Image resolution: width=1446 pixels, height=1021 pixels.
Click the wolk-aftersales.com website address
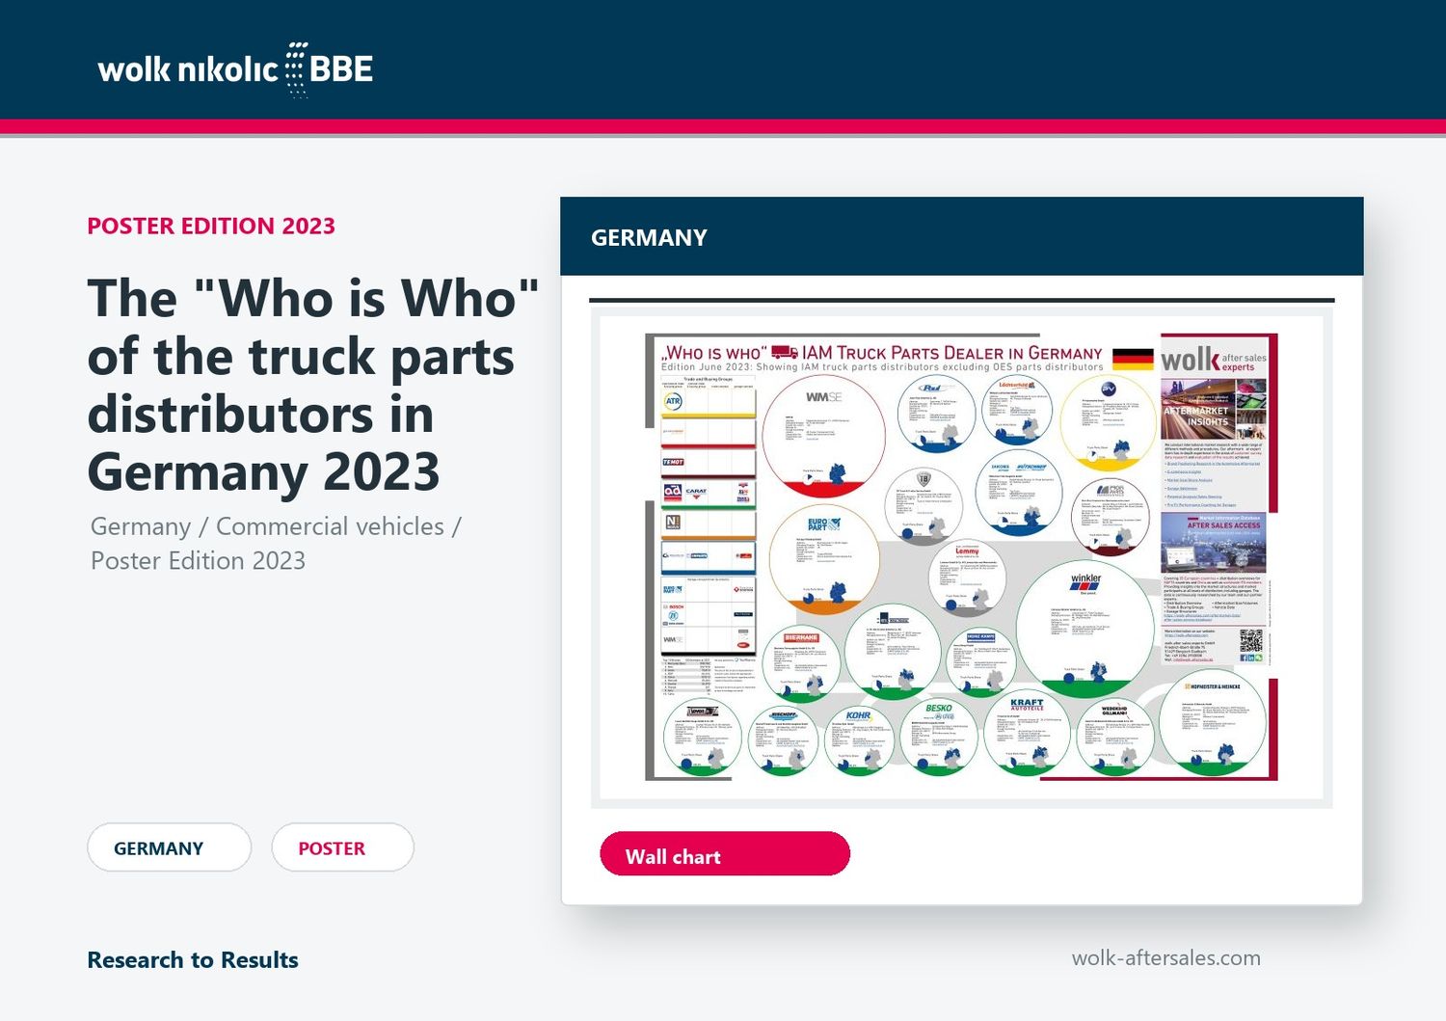pos(1166,957)
